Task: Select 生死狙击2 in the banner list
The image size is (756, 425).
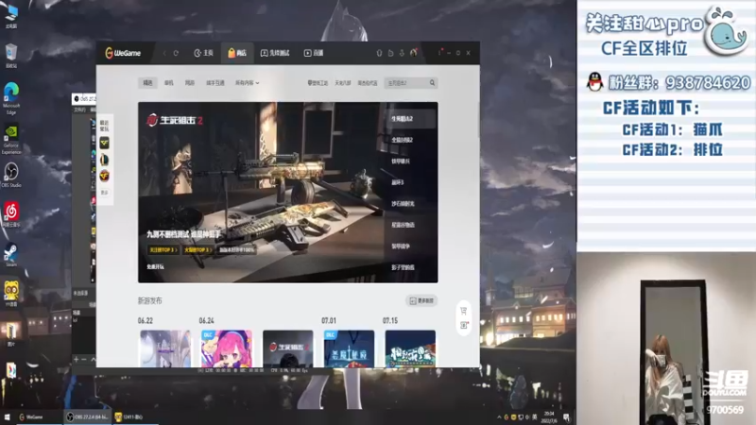Action: click(411, 119)
